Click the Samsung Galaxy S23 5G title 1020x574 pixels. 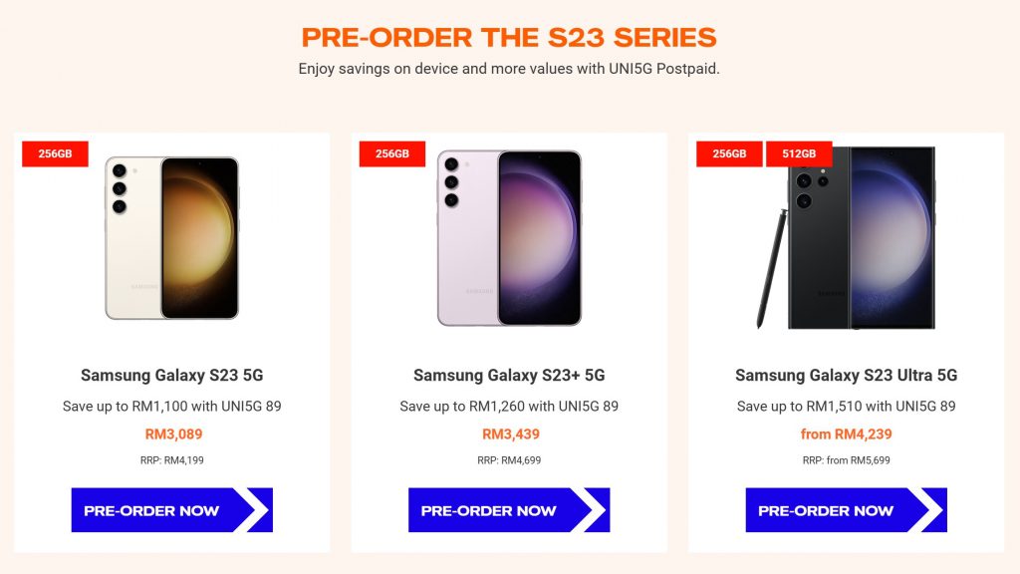click(171, 376)
